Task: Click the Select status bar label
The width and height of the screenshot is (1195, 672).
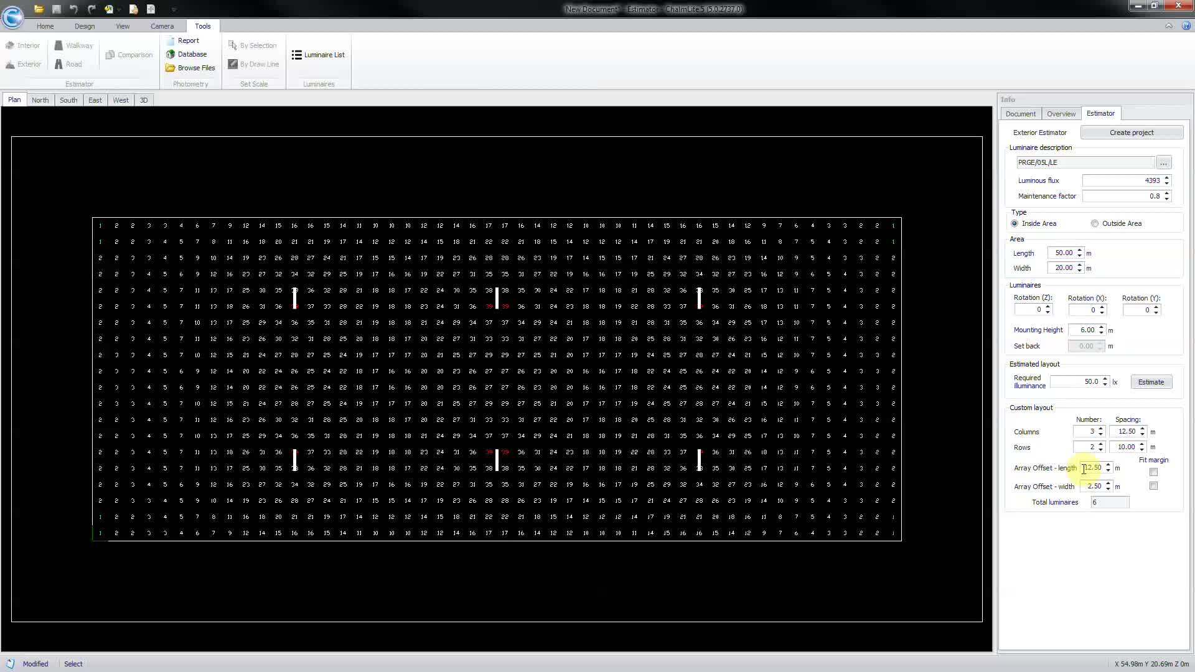Action: [73, 664]
